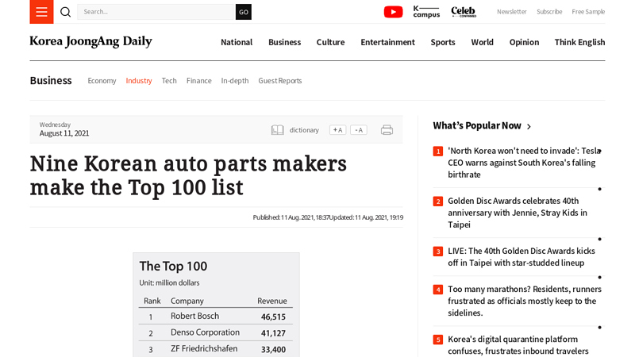Viewport: 635px width, 357px height.
Task: Focus the Search text field
Action: pos(156,12)
